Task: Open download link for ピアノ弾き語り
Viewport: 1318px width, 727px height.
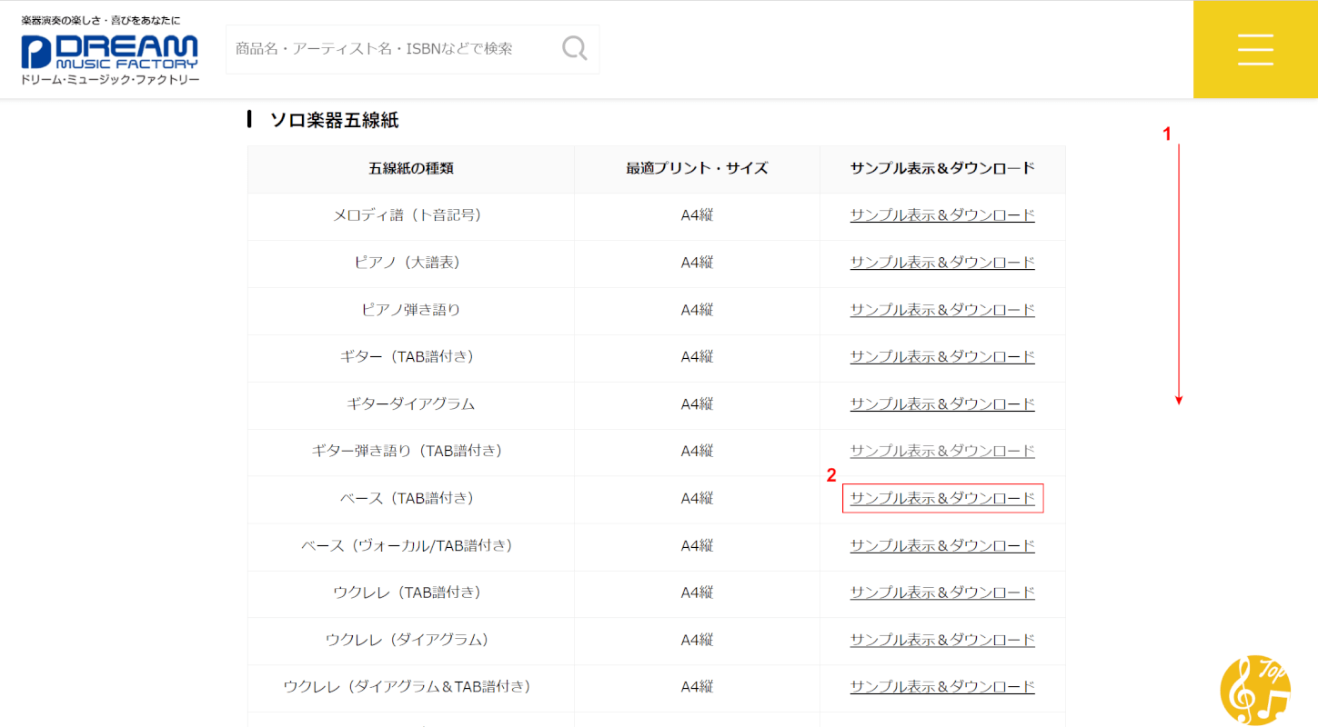Action: 942,310
